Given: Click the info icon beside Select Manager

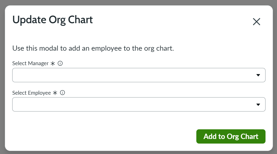Looking at the screenshot, I should (60, 63).
